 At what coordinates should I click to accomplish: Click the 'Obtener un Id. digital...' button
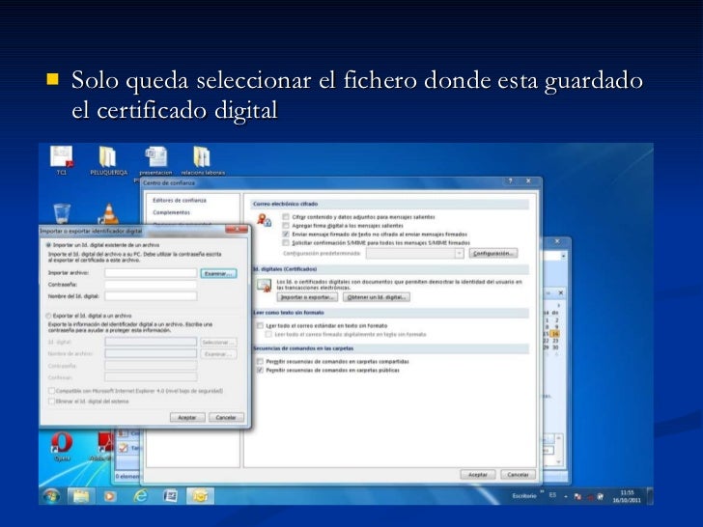(376, 297)
